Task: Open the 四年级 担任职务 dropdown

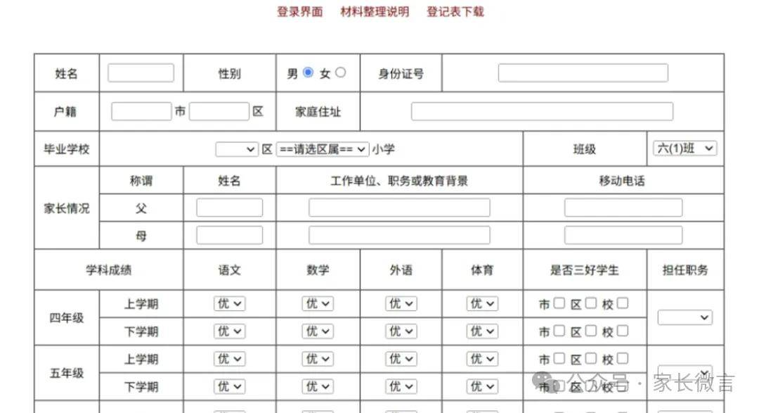Action: (685, 318)
